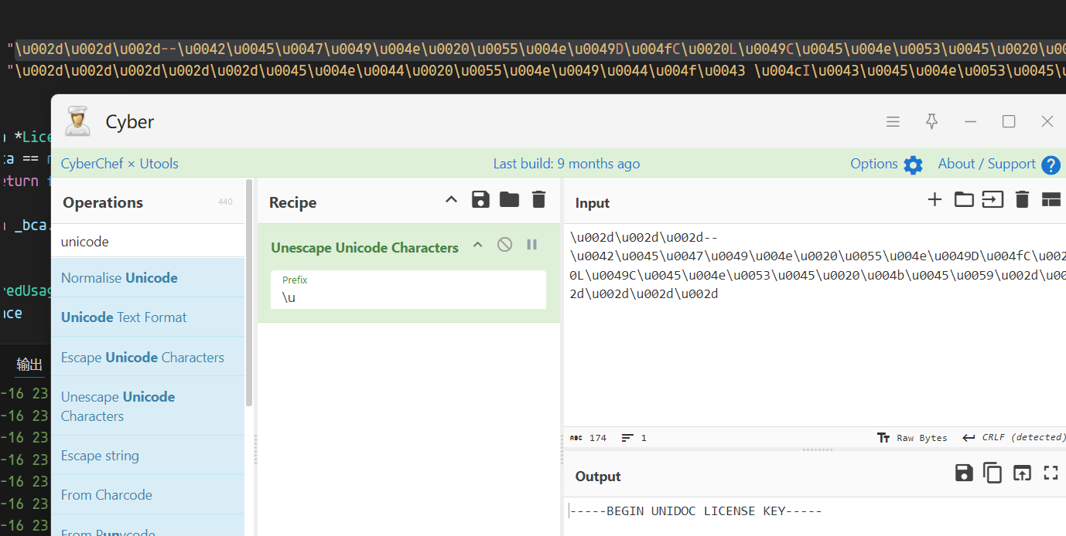Open Options settings
1066x536 pixels.
887,164
